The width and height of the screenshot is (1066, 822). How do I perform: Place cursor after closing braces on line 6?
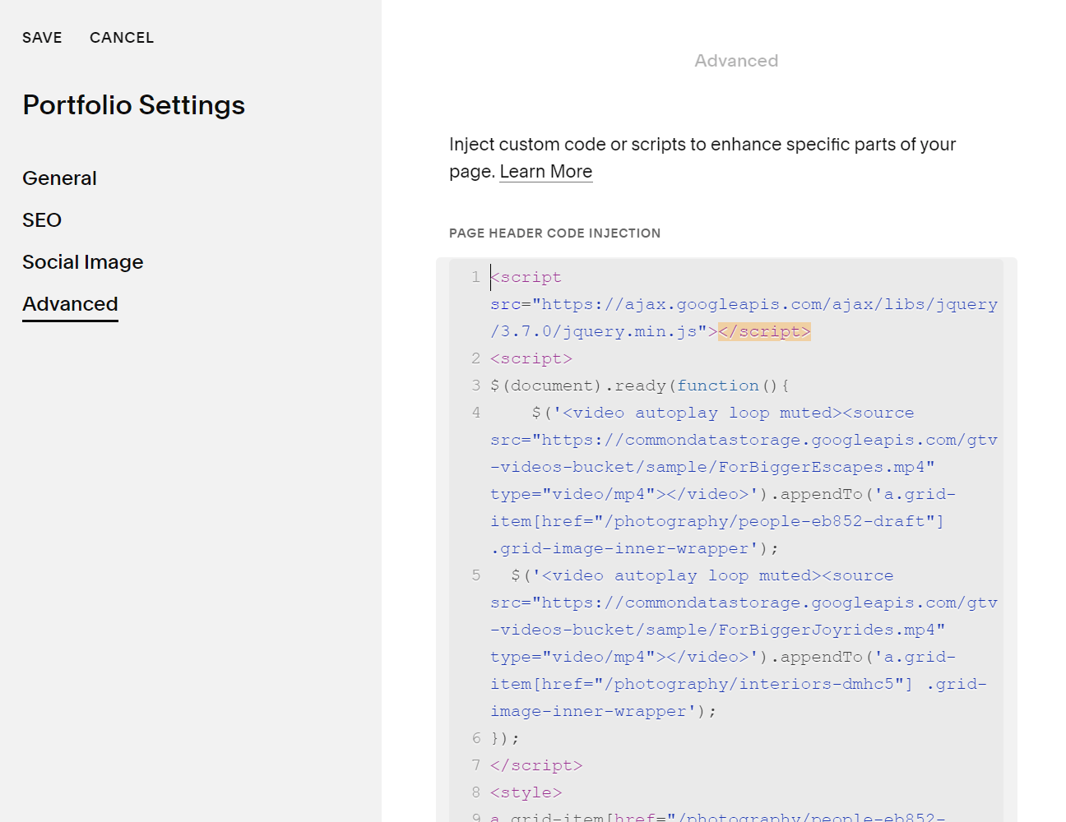tap(521, 738)
